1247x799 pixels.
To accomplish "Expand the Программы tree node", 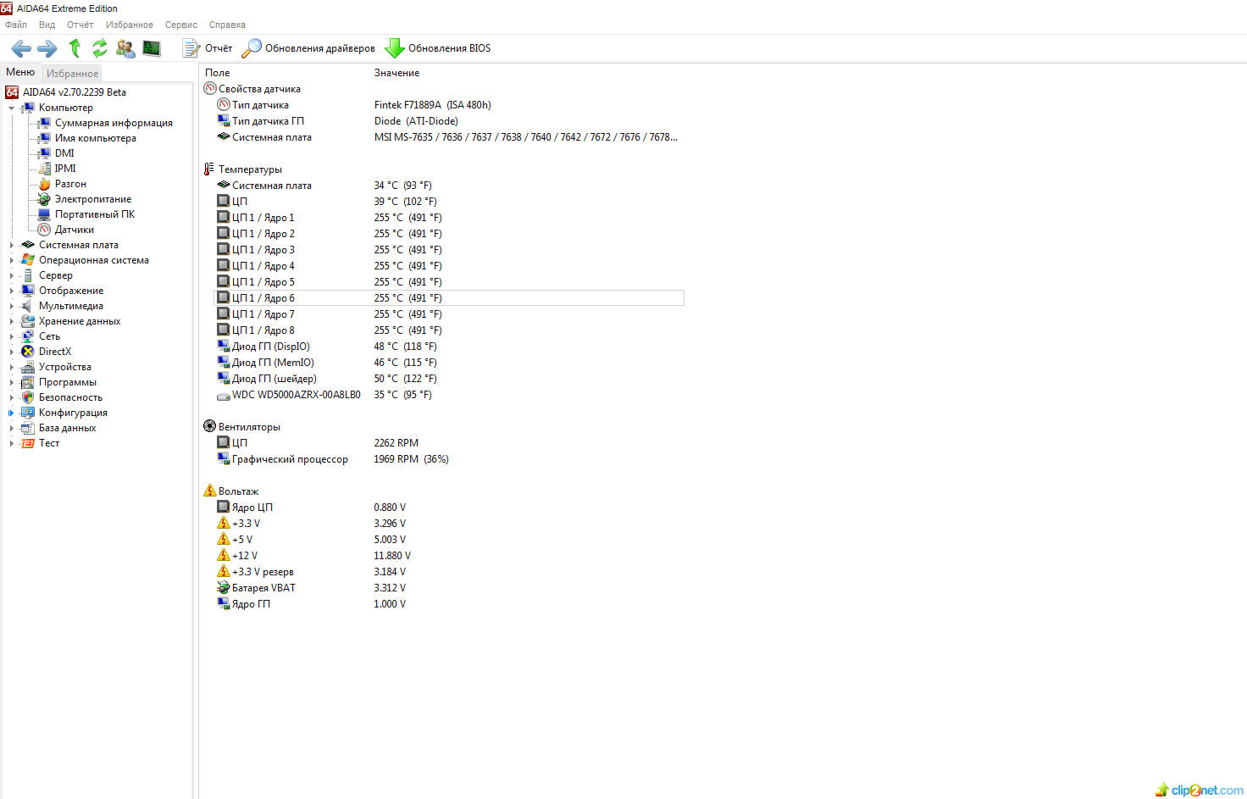I will tap(12, 382).
